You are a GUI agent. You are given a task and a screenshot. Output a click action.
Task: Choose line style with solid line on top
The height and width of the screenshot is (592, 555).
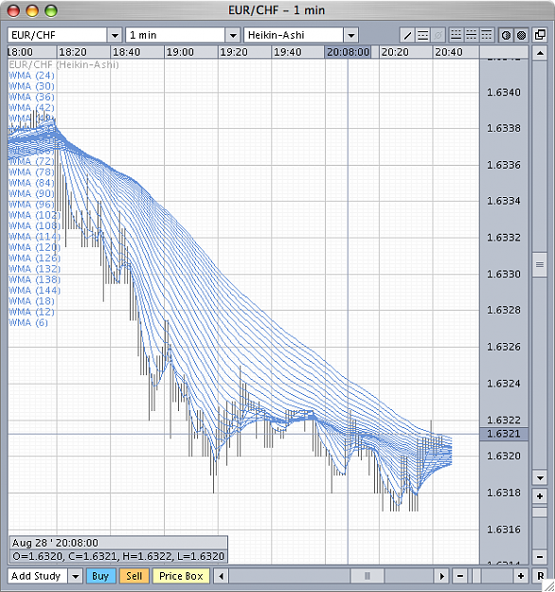tap(486, 35)
